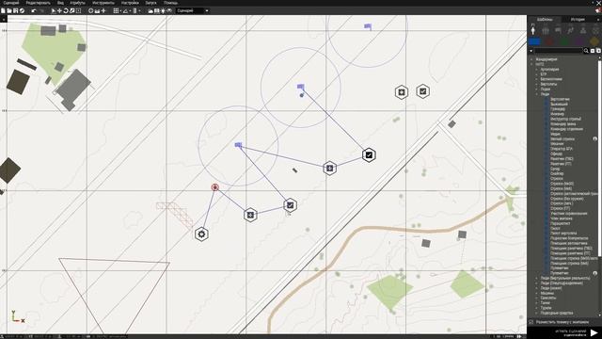Switch to the История tab
Viewport: 602px width, 339px height.
578,19
